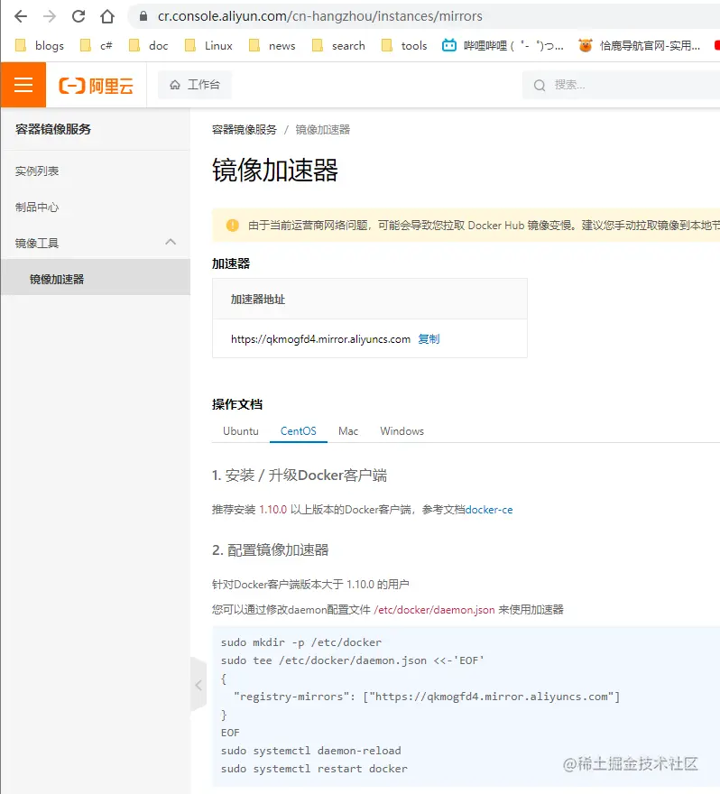Click 容器镜像服务 breadcrumb link
Screen dimensions: 720x794
pyautogui.click(x=244, y=130)
